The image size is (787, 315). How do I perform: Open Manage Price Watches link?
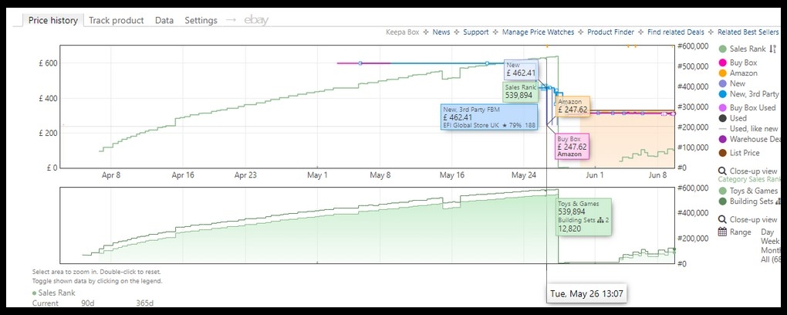(538, 32)
